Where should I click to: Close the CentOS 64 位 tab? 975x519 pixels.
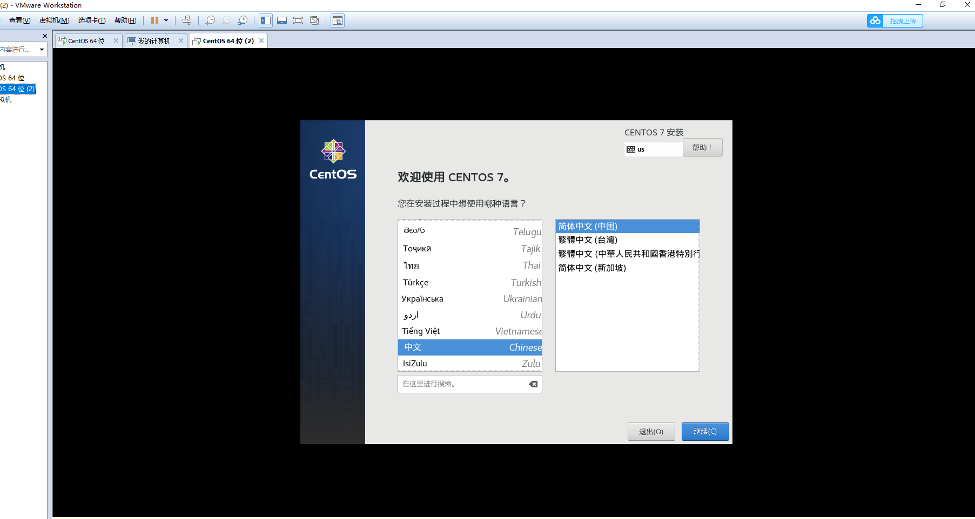116,40
